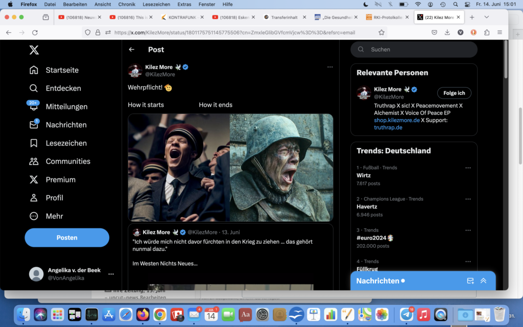The height and width of the screenshot is (327, 523).
Task: Open Startseite home icon
Action: click(x=34, y=70)
